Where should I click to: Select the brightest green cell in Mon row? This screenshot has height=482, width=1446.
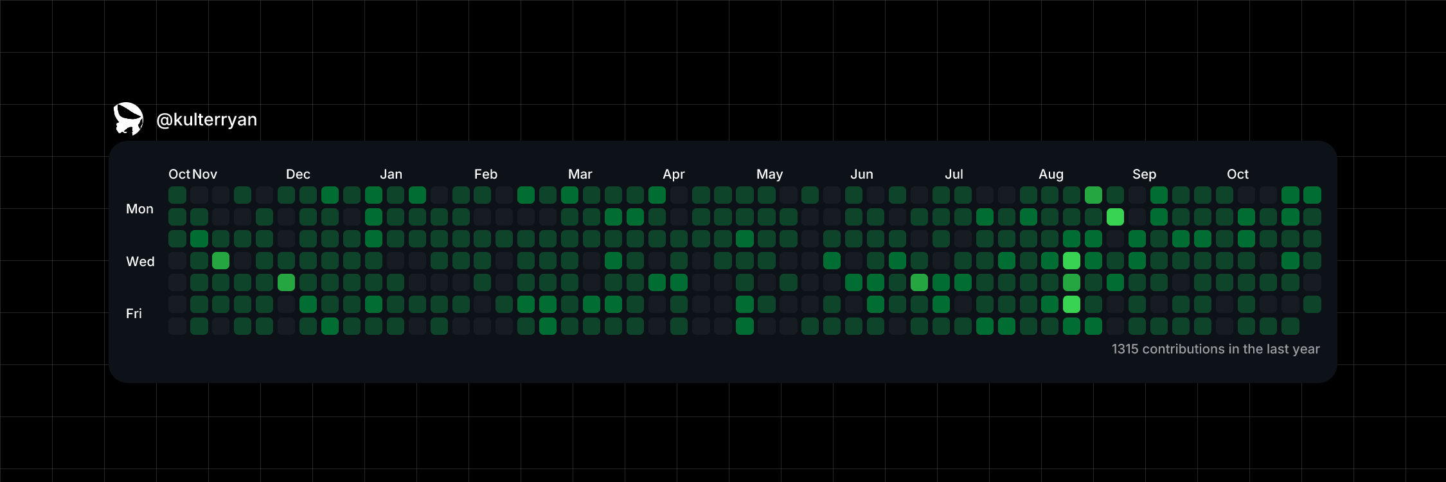1115,217
